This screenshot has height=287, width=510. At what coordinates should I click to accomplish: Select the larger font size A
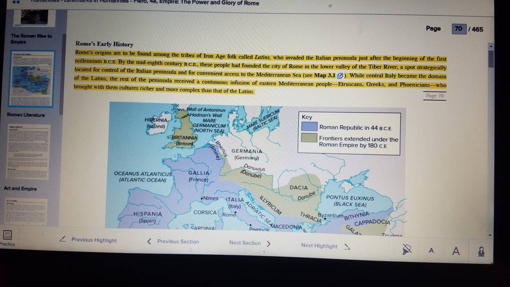456,251
